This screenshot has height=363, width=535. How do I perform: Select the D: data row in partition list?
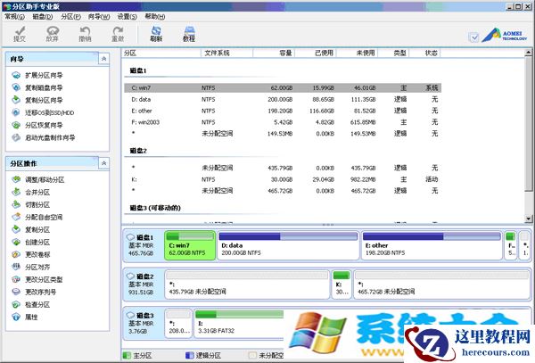point(283,99)
